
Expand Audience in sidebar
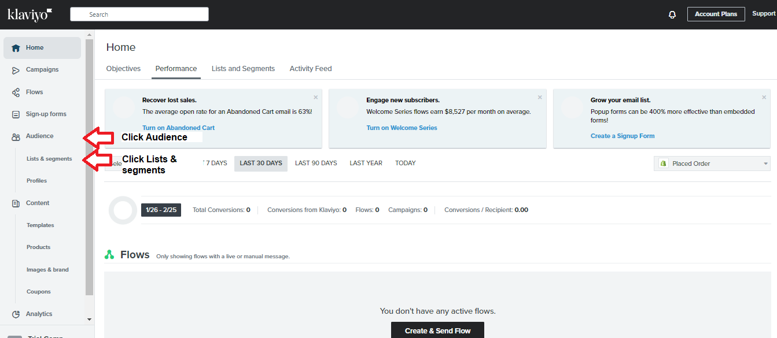(x=39, y=136)
